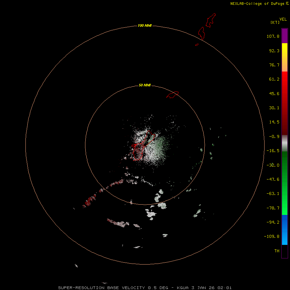Click the 45.6 legend value
290x290 pixels.
tap(274, 93)
